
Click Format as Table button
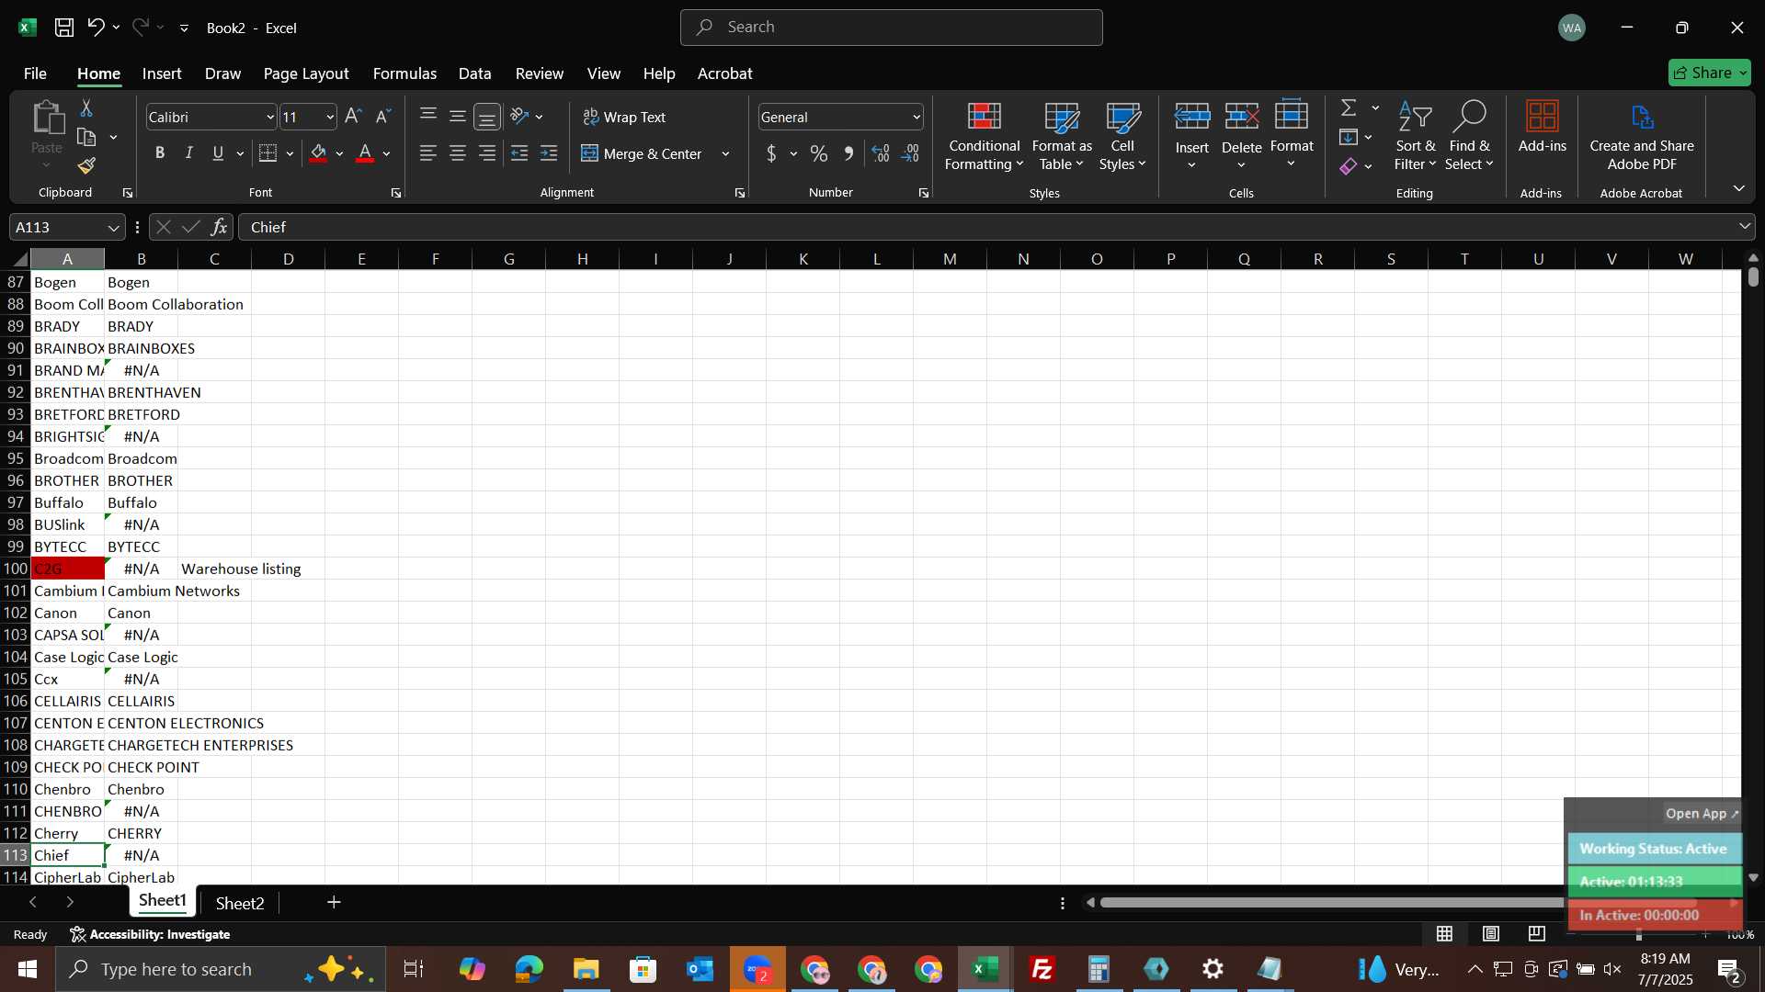(1062, 136)
